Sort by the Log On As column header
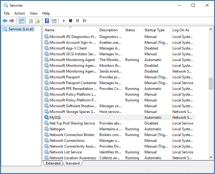215x174 pixels. pyautogui.click(x=182, y=30)
